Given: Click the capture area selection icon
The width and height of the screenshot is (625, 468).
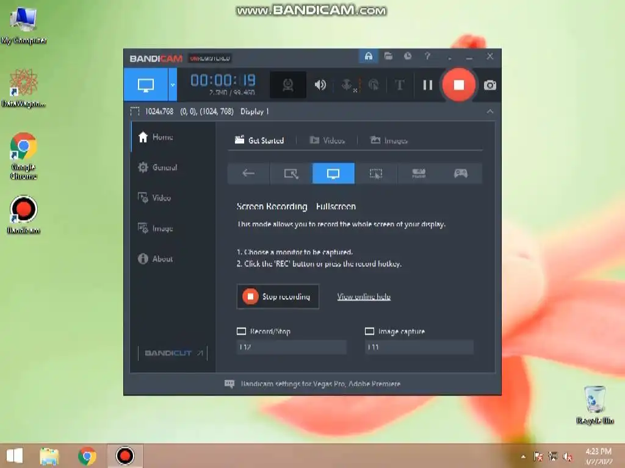Looking at the screenshot, I should [135, 112].
